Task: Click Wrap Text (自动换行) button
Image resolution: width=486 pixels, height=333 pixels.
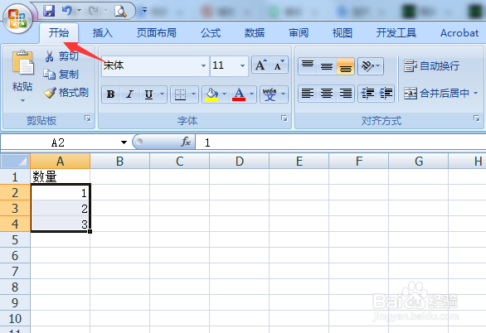Action: 431,66
